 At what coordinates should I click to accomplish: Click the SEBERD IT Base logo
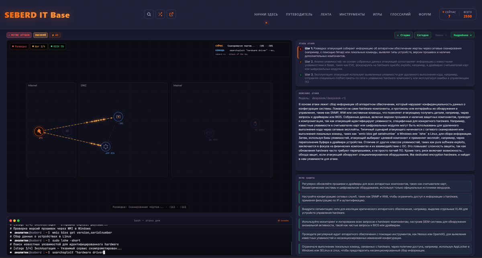tap(37, 15)
